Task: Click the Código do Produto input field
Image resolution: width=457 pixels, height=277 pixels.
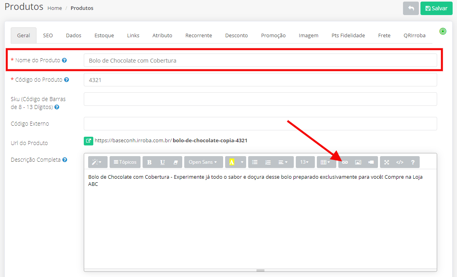Action: point(260,80)
